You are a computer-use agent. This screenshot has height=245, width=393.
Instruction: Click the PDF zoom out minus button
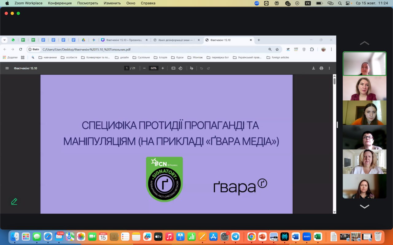tap(144, 68)
